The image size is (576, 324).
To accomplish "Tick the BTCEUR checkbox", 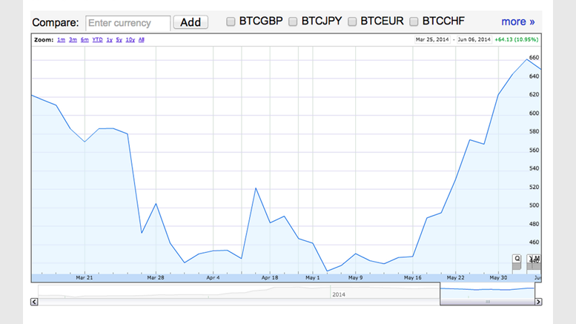I will click(352, 22).
